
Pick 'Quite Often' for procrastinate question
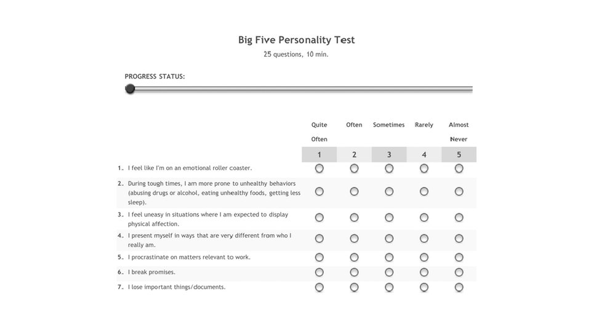(x=320, y=258)
